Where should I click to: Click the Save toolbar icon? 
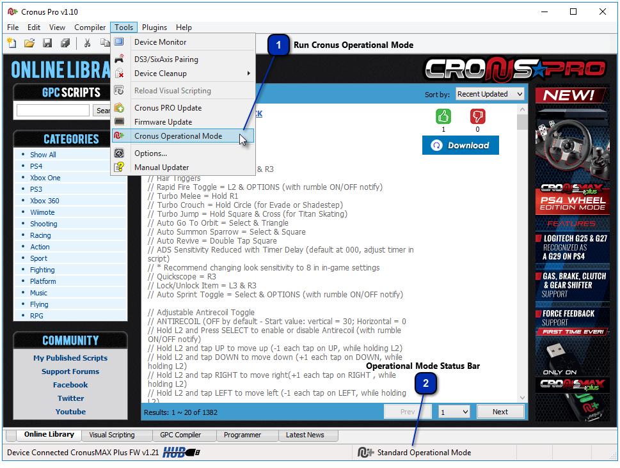click(47, 43)
